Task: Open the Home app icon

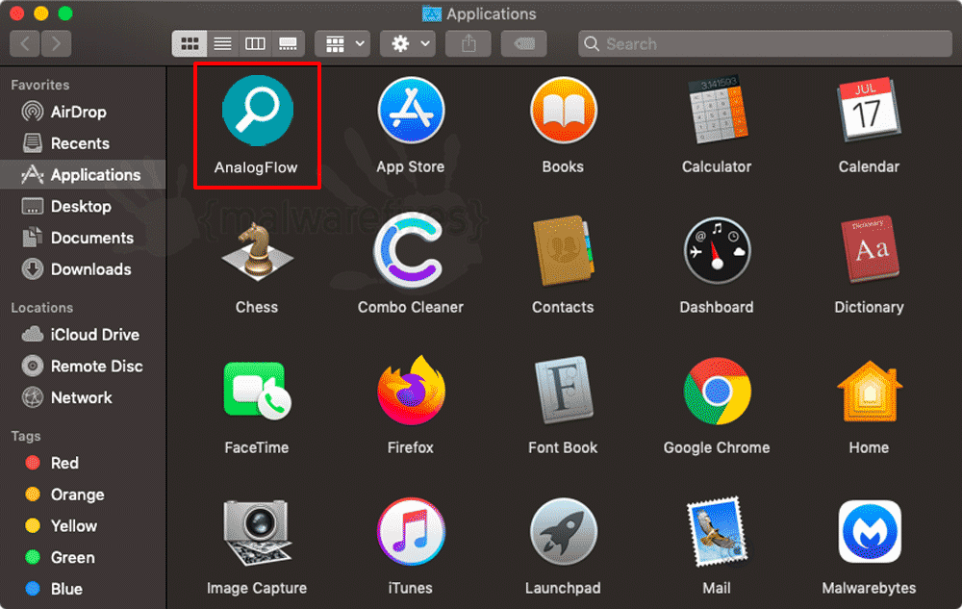Action: click(x=869, y=392)
